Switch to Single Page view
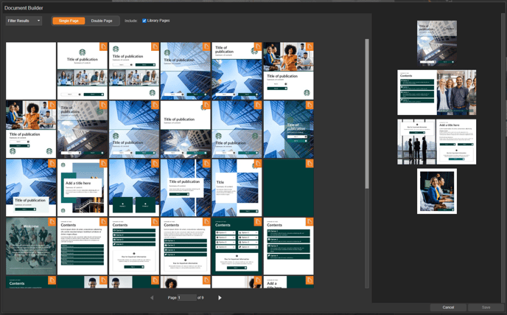The image size is (507, 315). (x=69, y=21)
